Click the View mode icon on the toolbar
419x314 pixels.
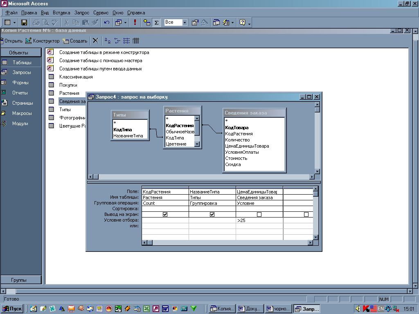coord(7,22)
